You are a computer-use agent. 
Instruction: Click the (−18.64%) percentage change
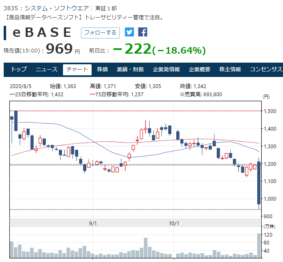coord(179,50)
